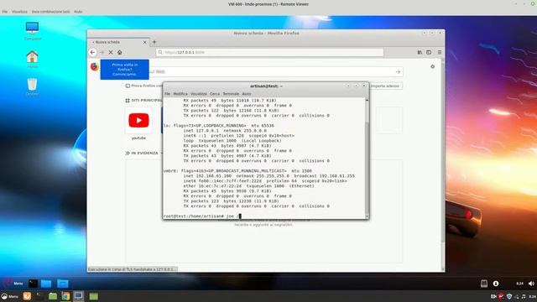Open the terminal Terminale menu

pos(231,94)
